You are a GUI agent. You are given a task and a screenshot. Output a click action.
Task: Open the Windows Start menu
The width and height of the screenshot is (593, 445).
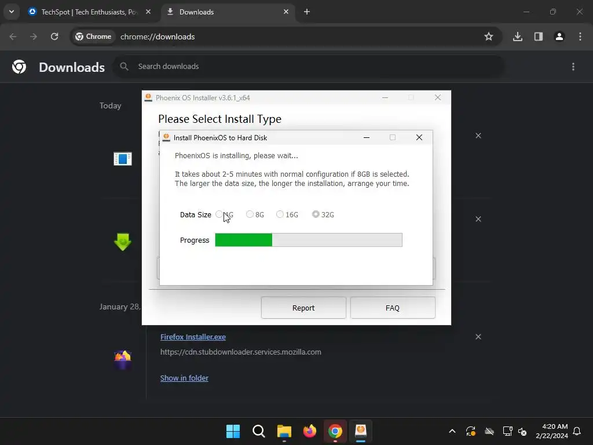coord(233,431)
